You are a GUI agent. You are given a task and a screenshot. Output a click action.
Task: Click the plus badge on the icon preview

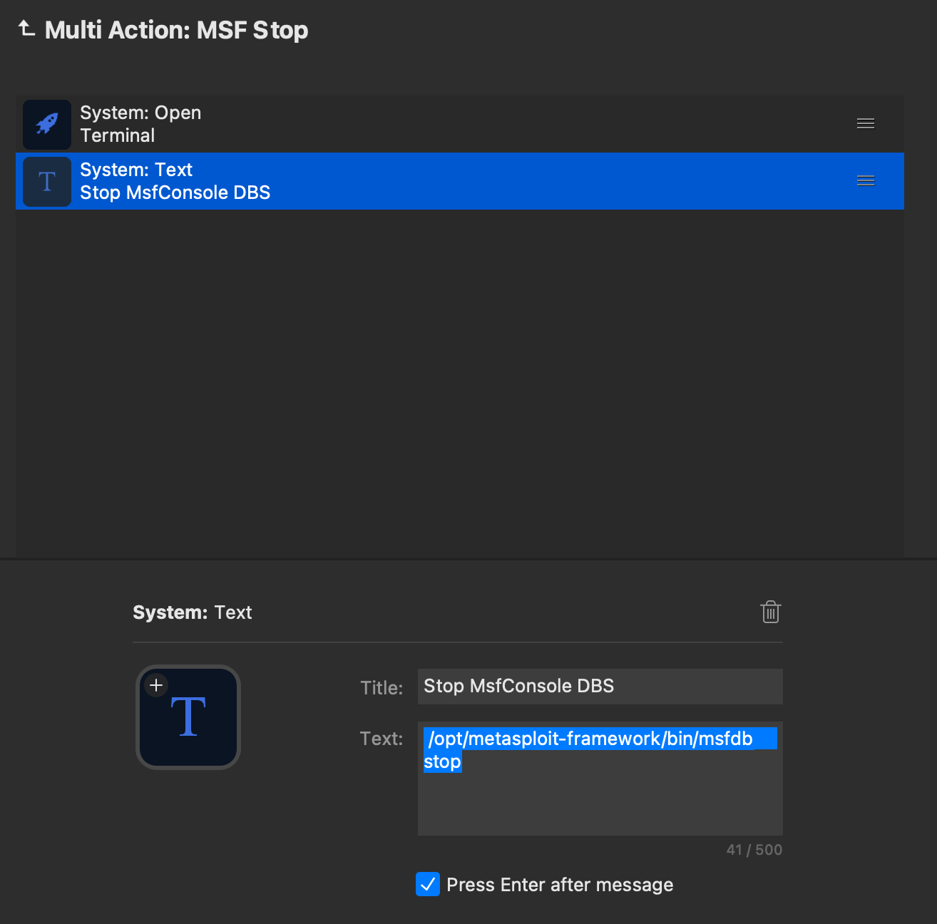156,685
